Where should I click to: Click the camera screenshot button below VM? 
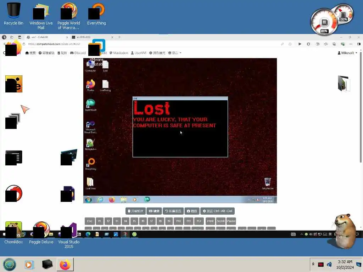(192, 211)
